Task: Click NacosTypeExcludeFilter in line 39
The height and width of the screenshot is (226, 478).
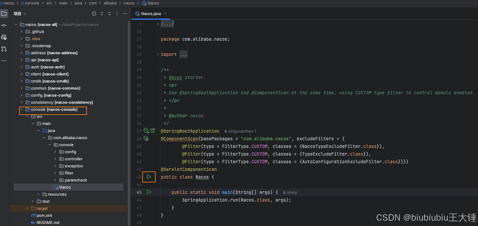Action: 331,146
